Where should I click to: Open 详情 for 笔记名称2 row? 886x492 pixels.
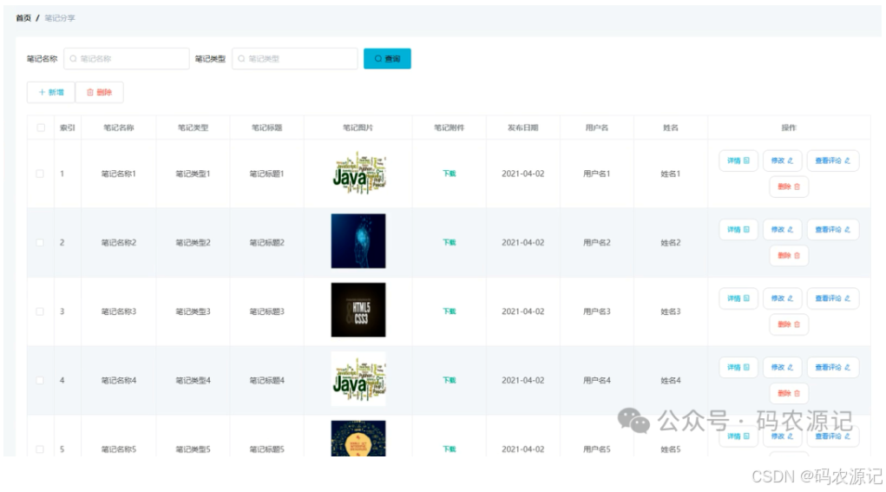pyautogui.click(x=738, y=229)
